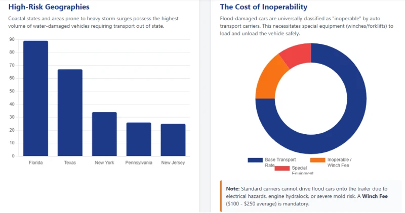Click the Pennsylvania x-axis label
The image size is (405, 213).
pyautogui.click(x=139, y=163)
